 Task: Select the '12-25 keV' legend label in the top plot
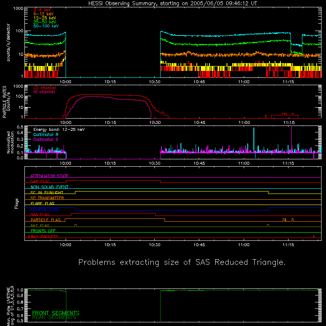44,18
